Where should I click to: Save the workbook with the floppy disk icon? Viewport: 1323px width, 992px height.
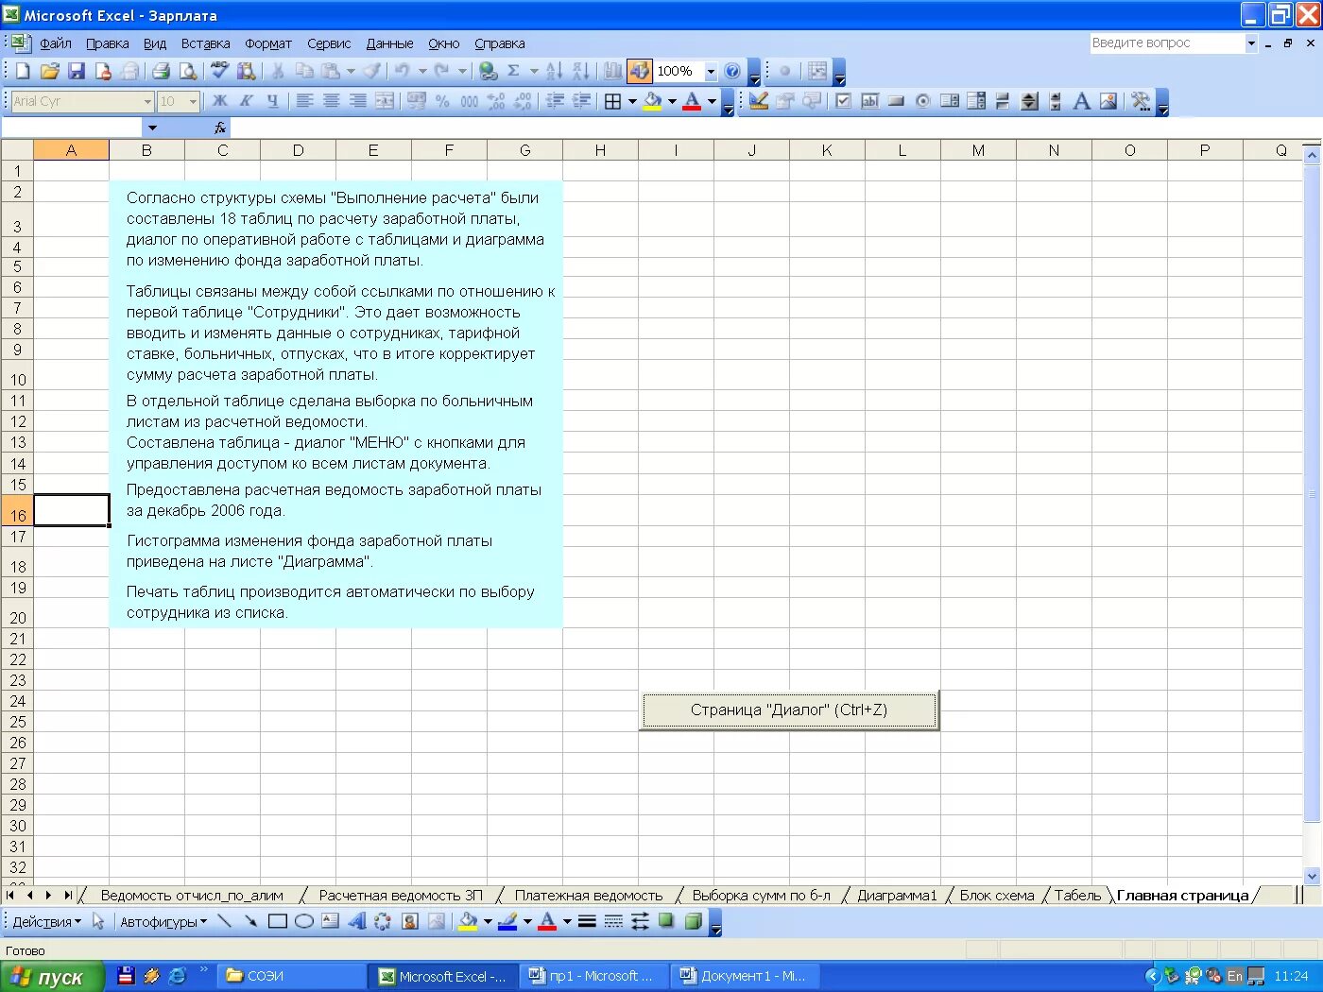[x=77, y=71]
